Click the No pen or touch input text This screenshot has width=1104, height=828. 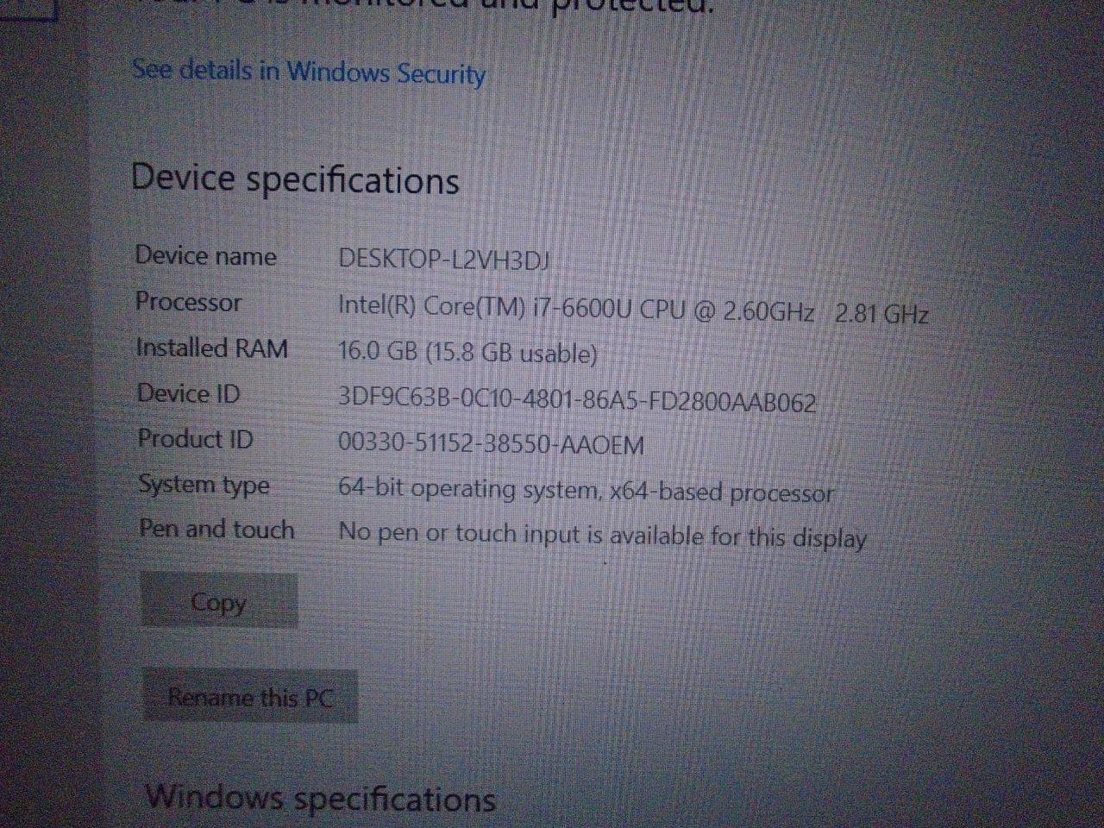[x=602, y=535]
